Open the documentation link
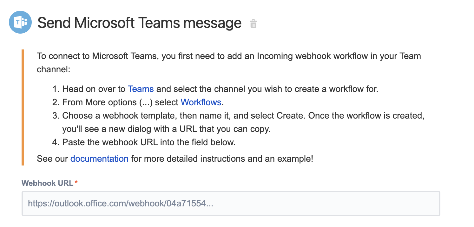The width and height of the screenshot is (474, 227). click(x=99, y=159)
